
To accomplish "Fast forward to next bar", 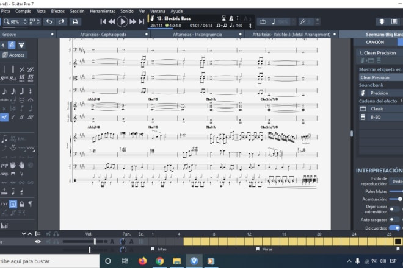I will 133,22.
